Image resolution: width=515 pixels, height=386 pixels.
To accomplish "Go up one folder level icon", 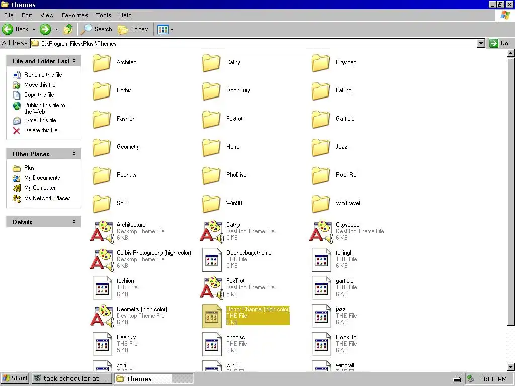I will (x=68, y=29).
